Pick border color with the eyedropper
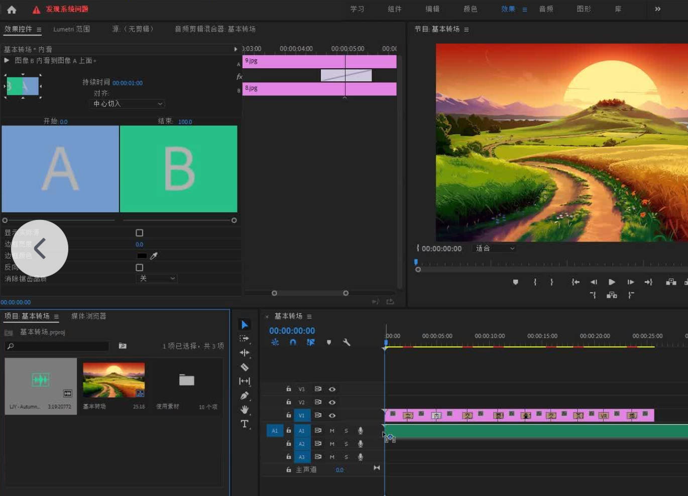Screen dimensions: 688x496 click(154, 256)
